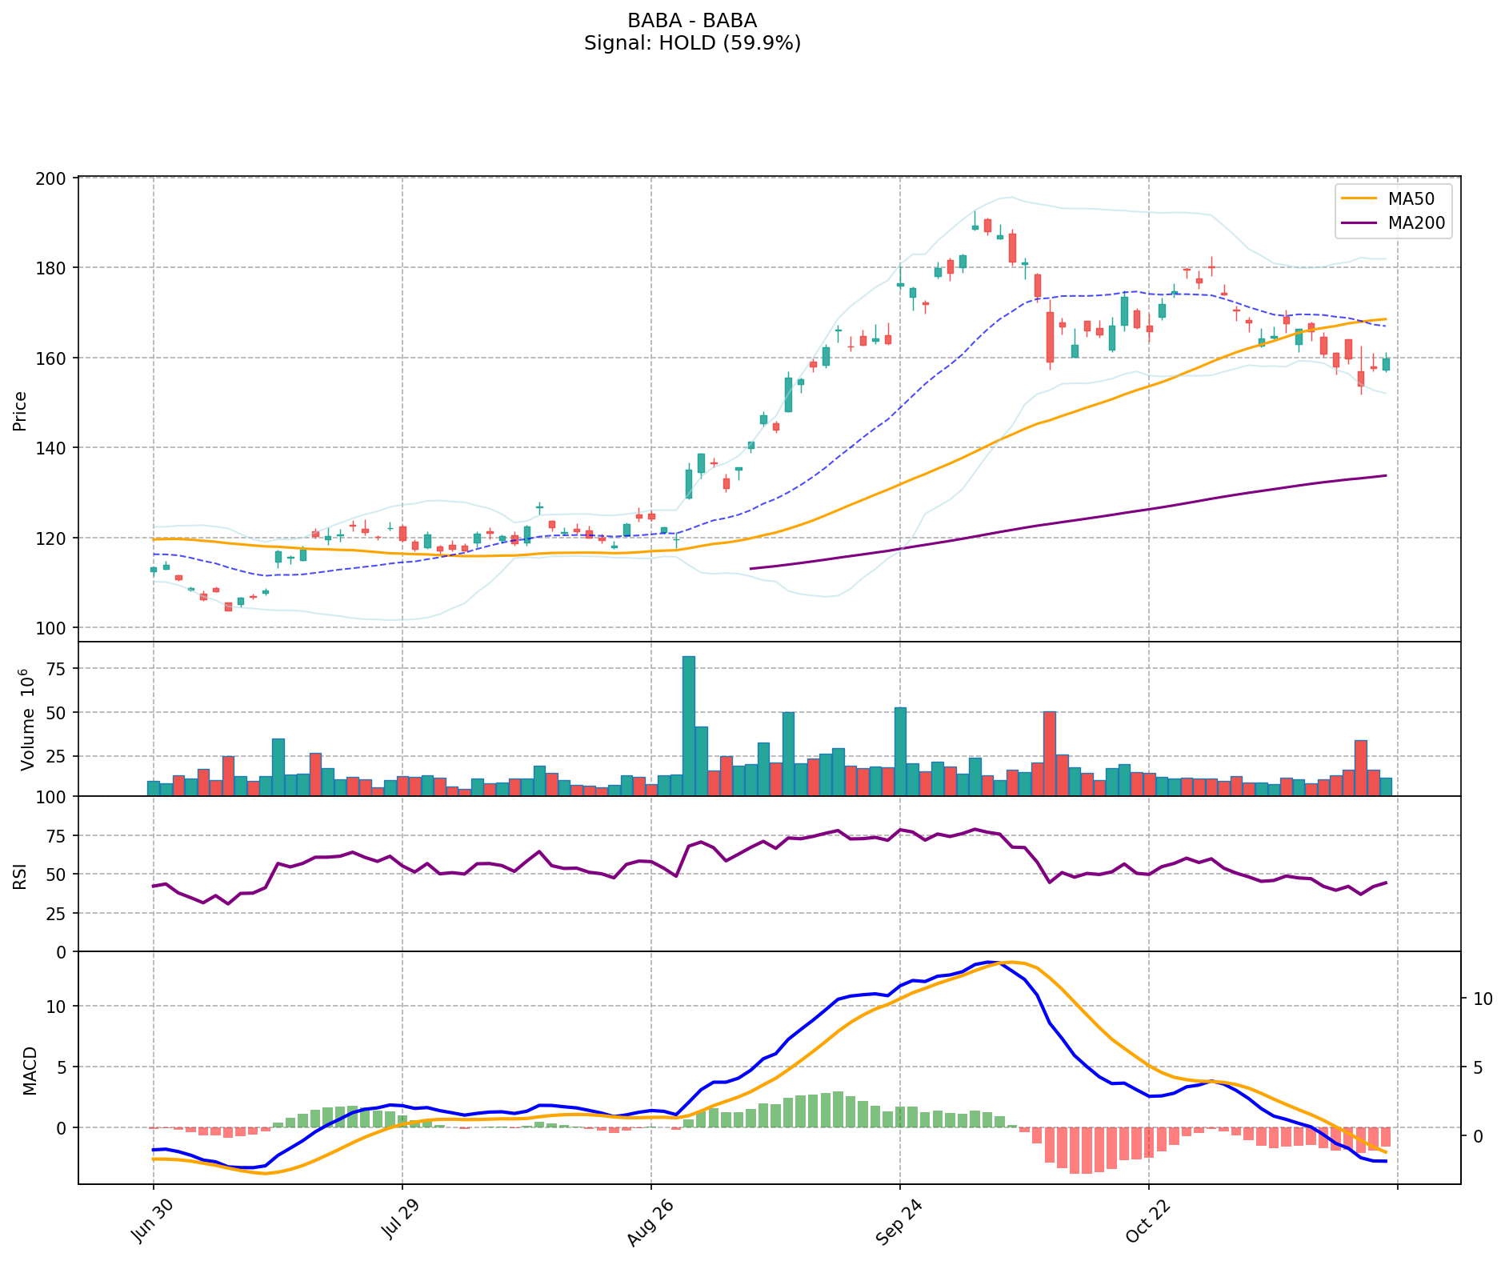The image size is (1505, 1261).
Task: Click the Price axis label
Action: point(20,410)
